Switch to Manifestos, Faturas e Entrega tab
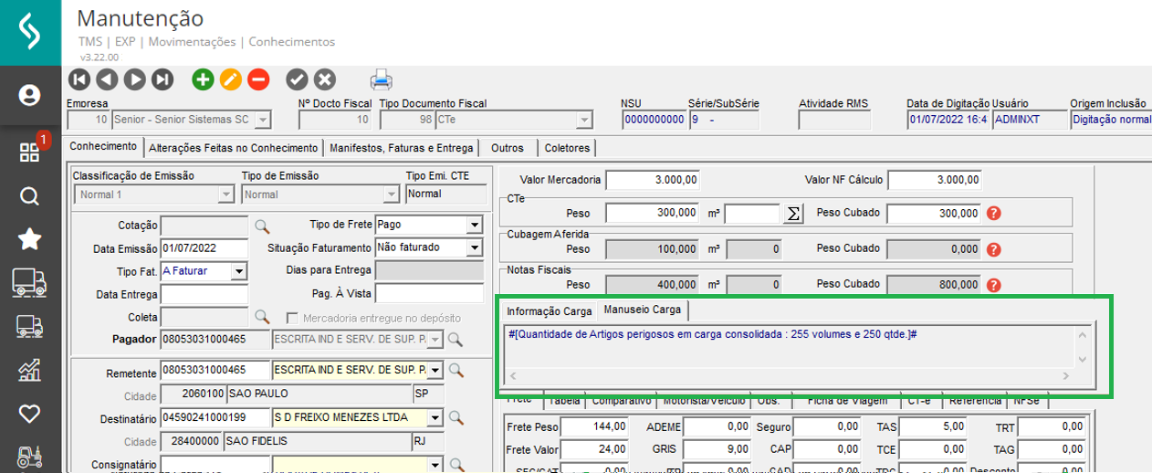Viewport: 1152px width, 473px height. [402, 148]
